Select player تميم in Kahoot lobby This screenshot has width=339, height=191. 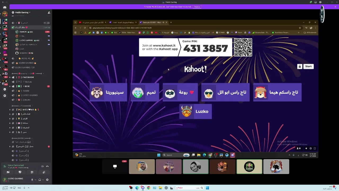(145, 92)
